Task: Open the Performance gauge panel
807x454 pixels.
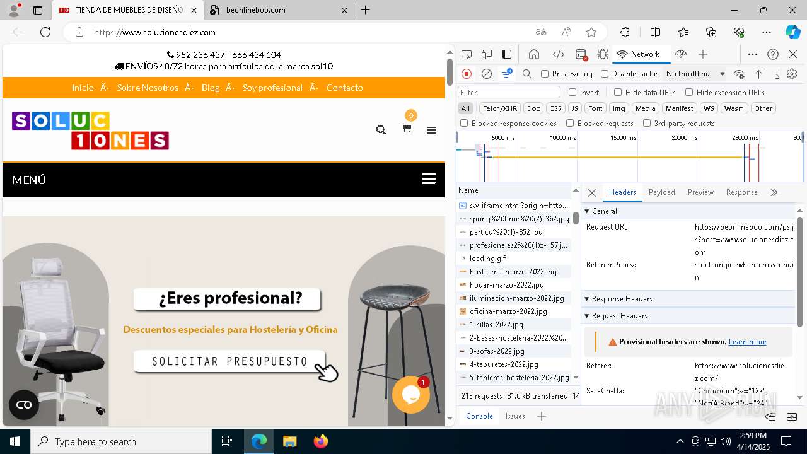Action: click(x=680, y=54)
